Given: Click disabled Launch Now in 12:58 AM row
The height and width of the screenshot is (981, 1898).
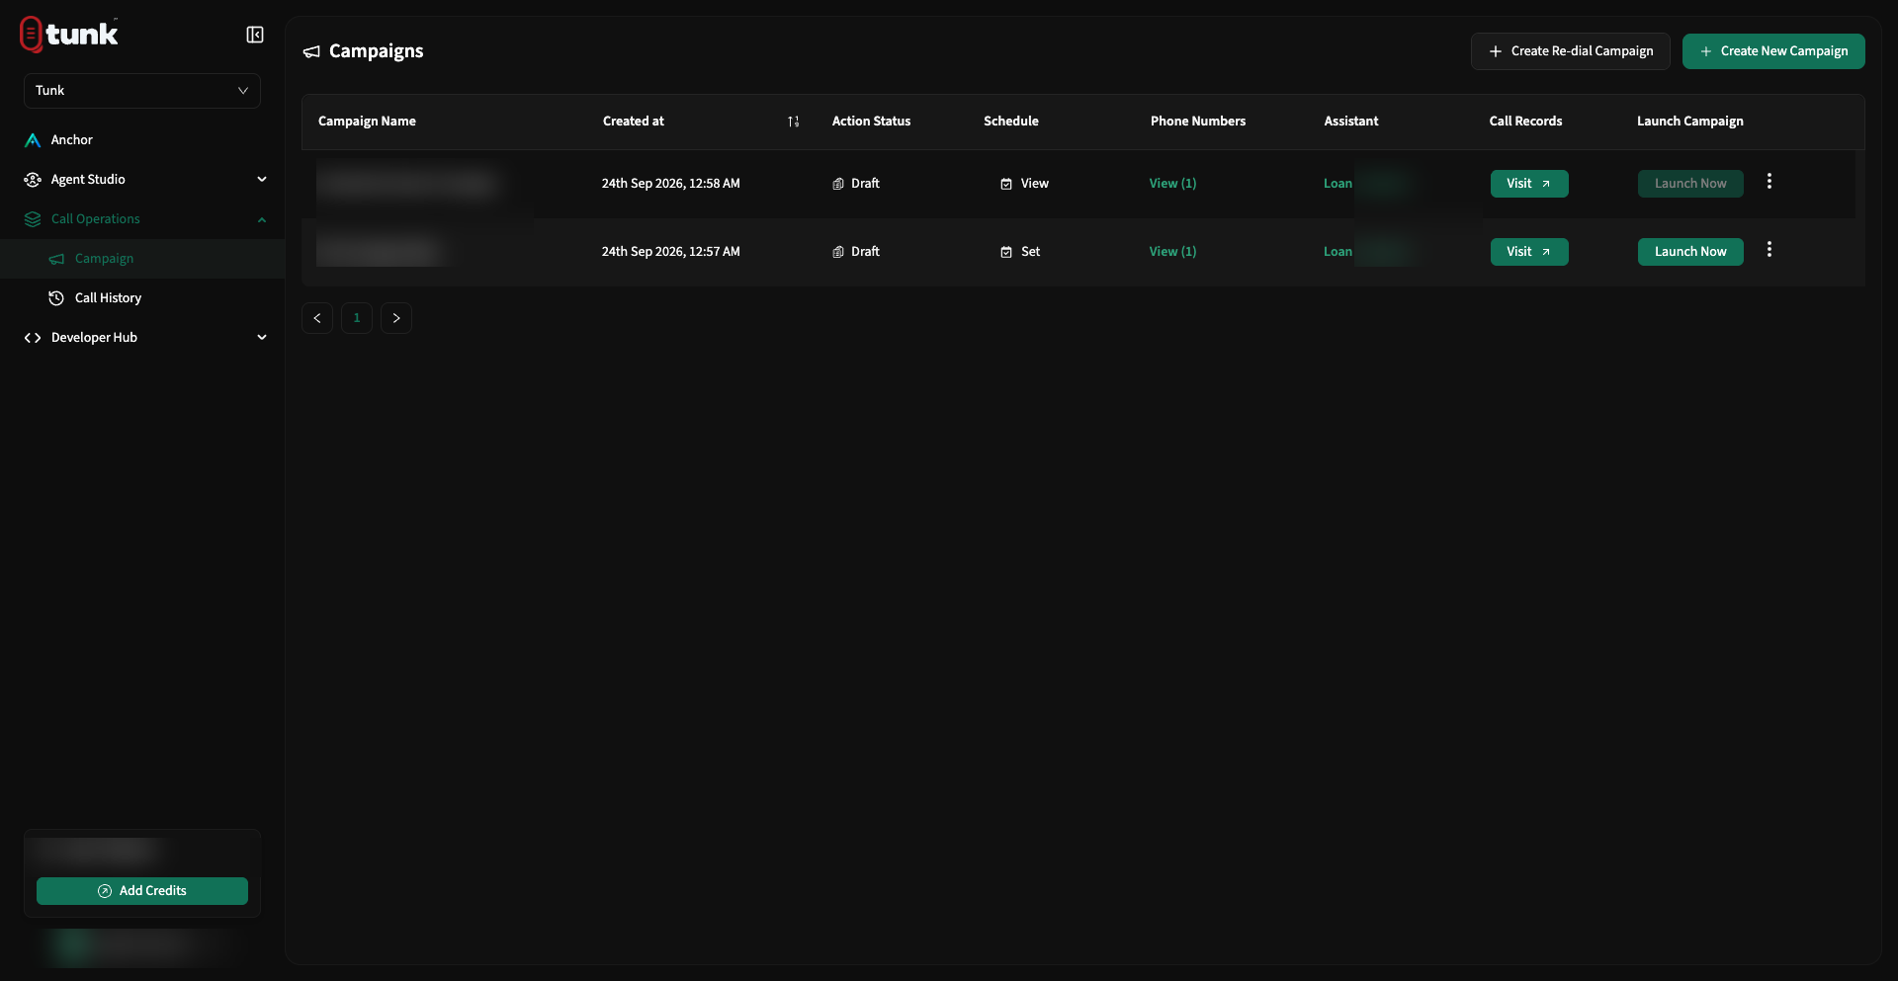Looking at the screenshot, I should point(1690,184).
